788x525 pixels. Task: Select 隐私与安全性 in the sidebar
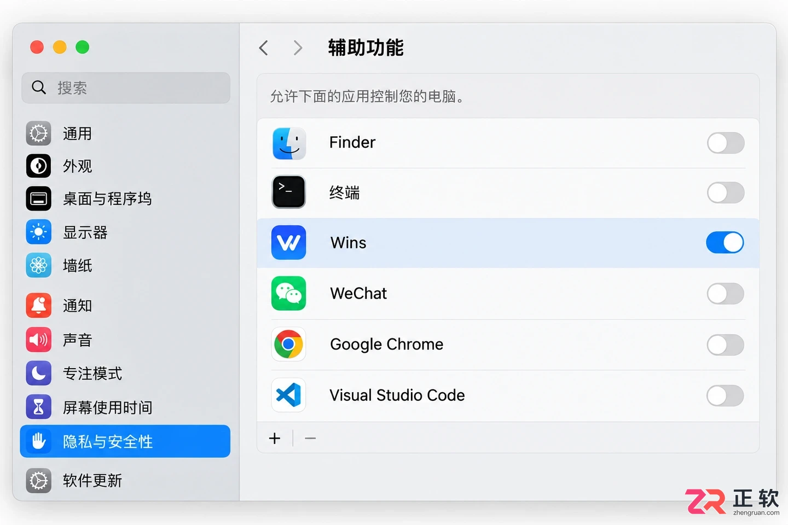[x=125, y=441]
